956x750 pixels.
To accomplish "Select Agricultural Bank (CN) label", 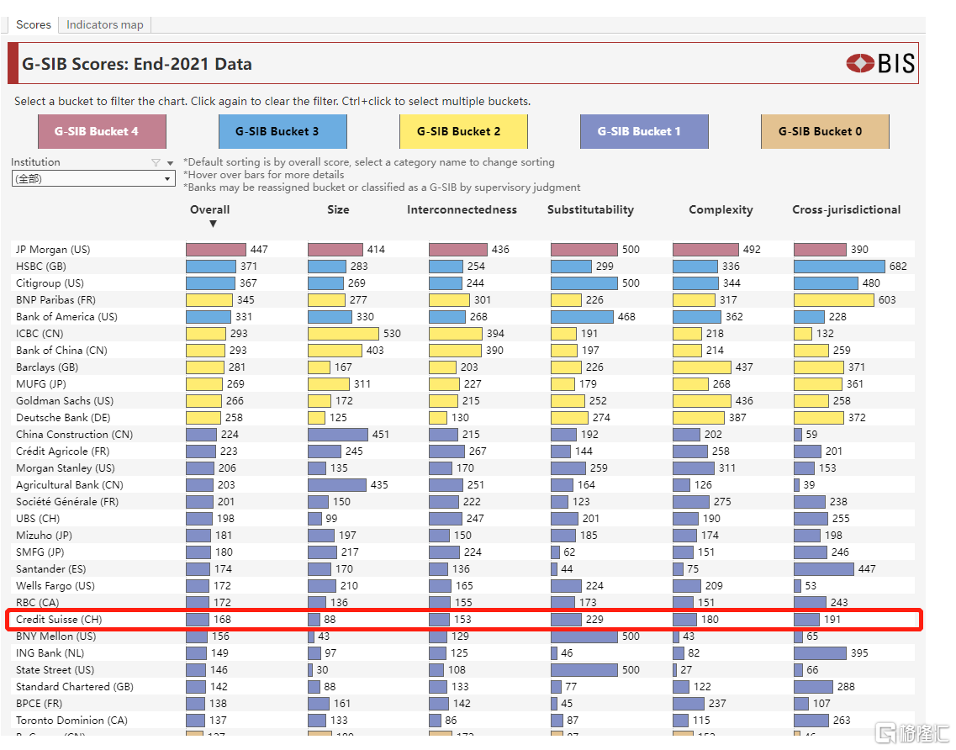I will (70, 485).
